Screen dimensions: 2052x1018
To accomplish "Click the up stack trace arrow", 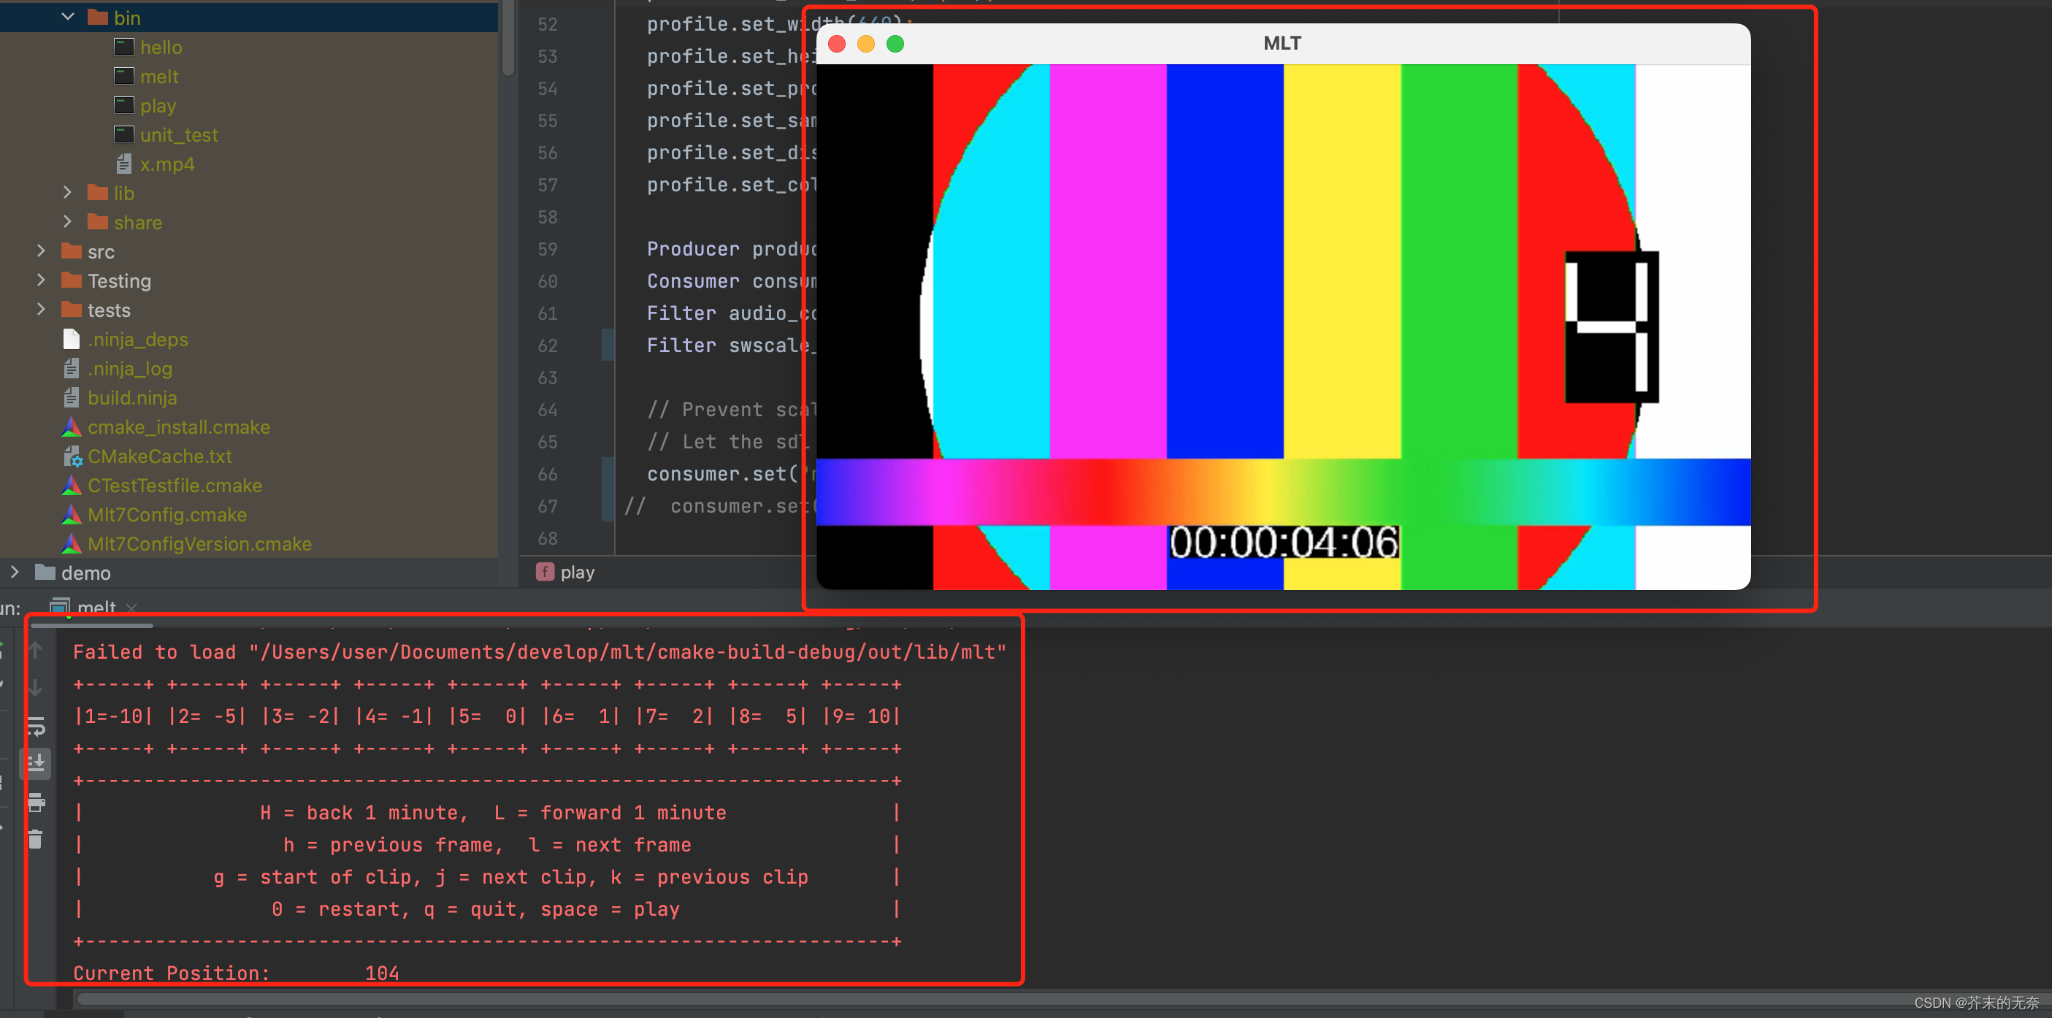I will (36, 650).
